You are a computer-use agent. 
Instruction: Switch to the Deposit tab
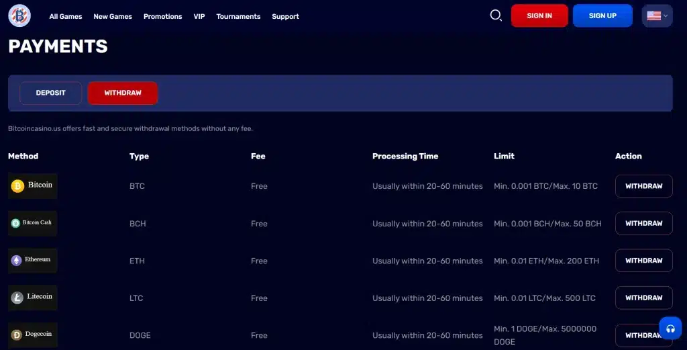click(x=51, y=93)
